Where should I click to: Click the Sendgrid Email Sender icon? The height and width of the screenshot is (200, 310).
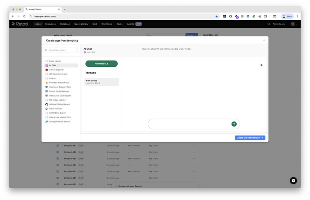click(47, 122)
